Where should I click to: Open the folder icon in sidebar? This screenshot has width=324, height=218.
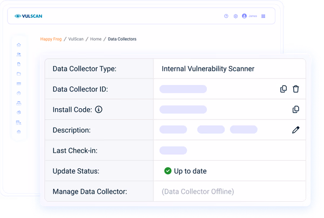pyautogui.click(x=19, y=74)
